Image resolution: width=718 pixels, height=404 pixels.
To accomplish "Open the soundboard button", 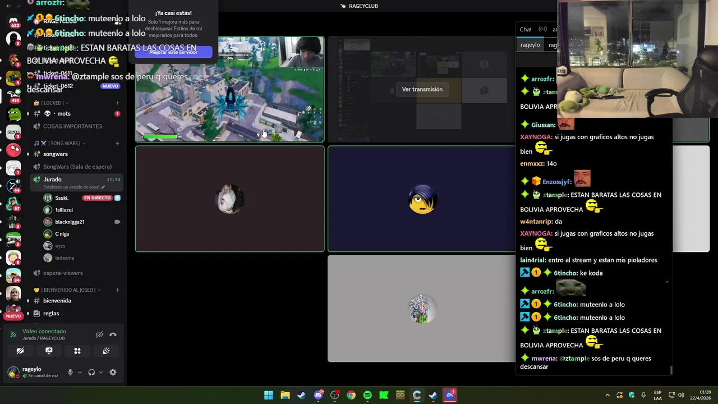I will [x=106, y=351].
